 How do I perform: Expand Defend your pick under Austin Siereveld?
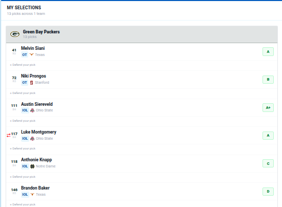tap(23, 121)
